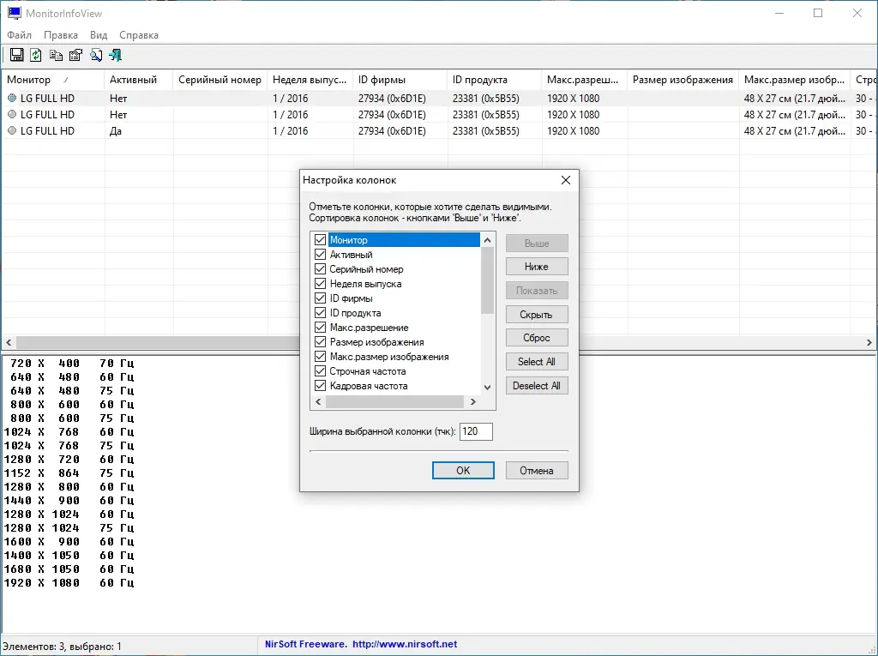Click the 1152 X 864 75 Гц line

tap(69, 472)
